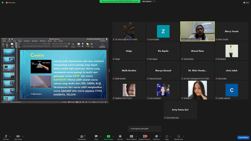
Task: Open the View layout menu
Action: tap(246, 3)
